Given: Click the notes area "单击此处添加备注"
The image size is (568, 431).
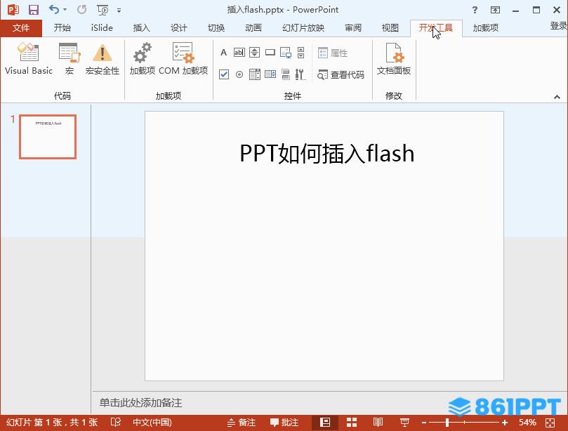Looking at the screenshot, I should pyautogui.click(x=140, y=403).
